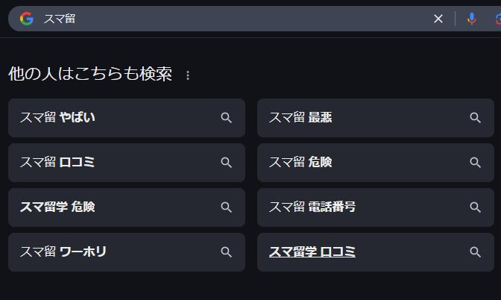Start voice search with microphone icon

pos(471,19)
